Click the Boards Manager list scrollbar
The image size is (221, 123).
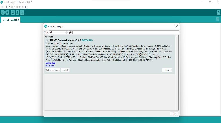[x=177, y=73]
